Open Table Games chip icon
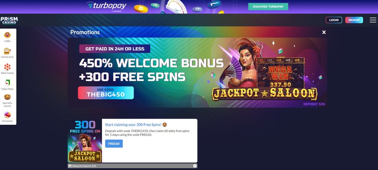 [7, 67]
